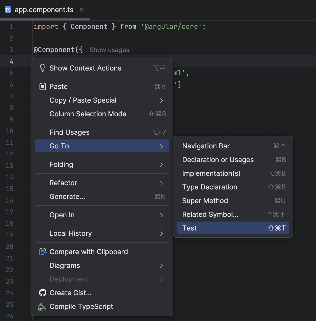Click the '@angular/core' import string
Viewport: 316px width, 321px height.
[x=171, y=27]
